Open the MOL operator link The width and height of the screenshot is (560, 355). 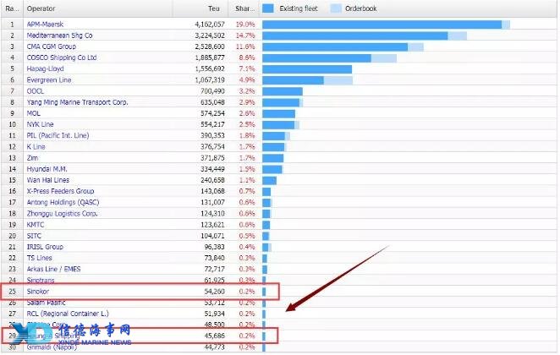pyautogui.click(x=34, y=113)
